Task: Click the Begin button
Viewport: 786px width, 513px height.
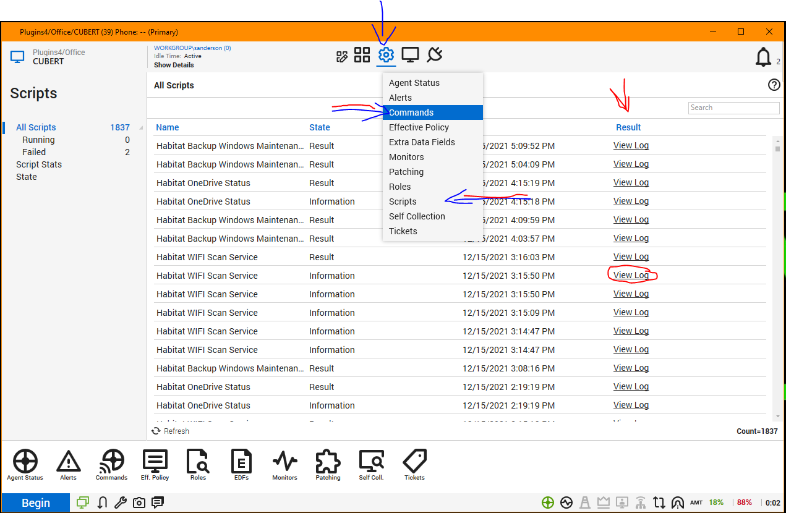Action: (x=36, y=502)
